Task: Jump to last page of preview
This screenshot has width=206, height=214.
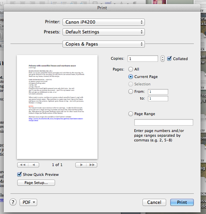Action: coord(92,165)
